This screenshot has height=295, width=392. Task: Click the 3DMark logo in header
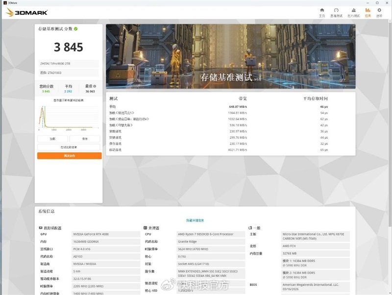coord(27,12)
